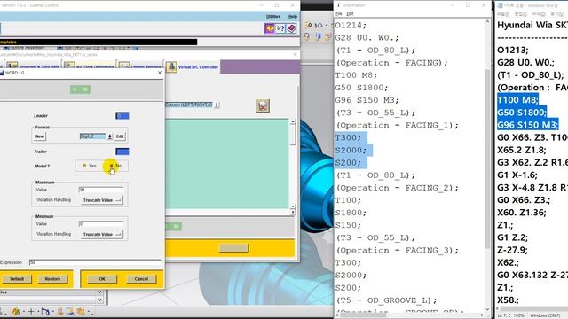
Task: Click the Default button
Action: 17,279
